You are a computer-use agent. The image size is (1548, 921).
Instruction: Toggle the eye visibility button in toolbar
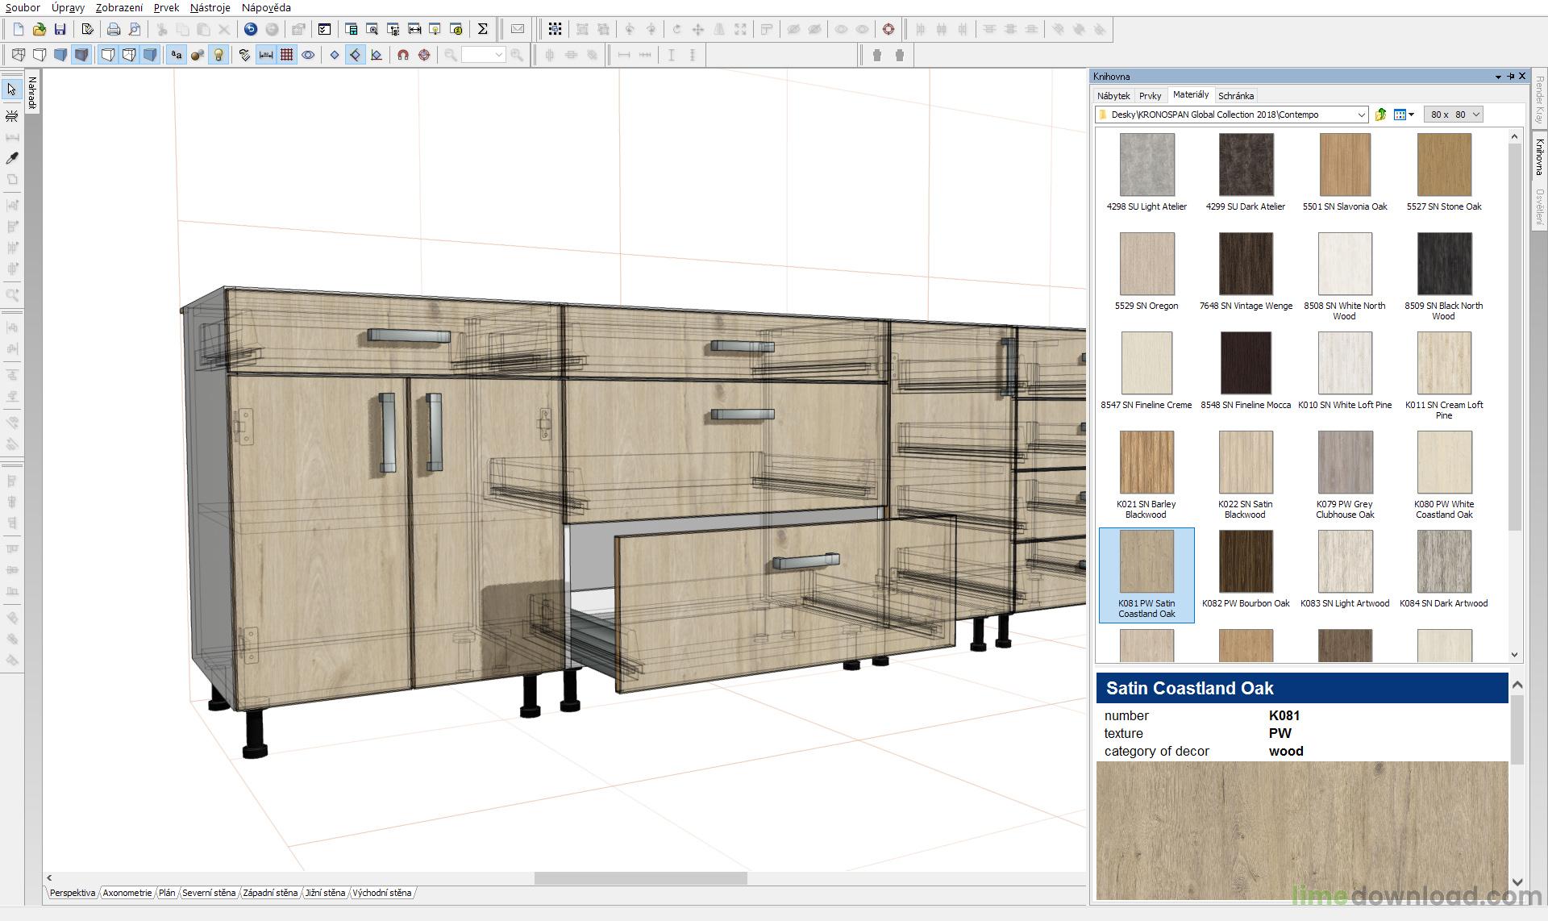pyautogui.click(x=308, y=55)
